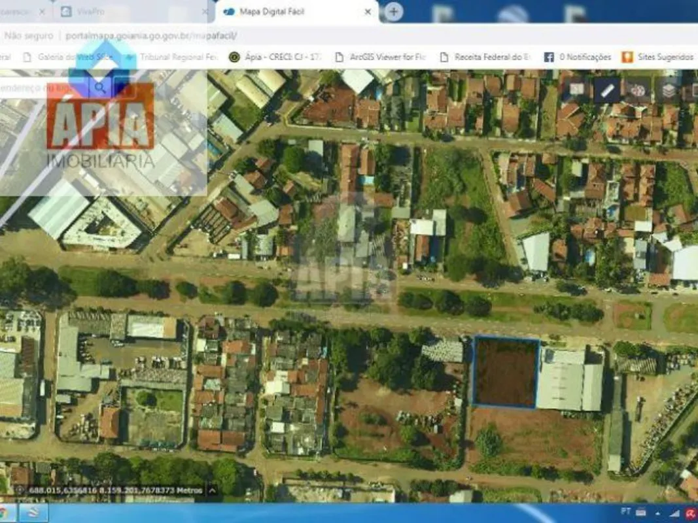Select the ruler measurement tool
Screen dimensions: 698x523
pyautogui.click(x=607, y=90)
